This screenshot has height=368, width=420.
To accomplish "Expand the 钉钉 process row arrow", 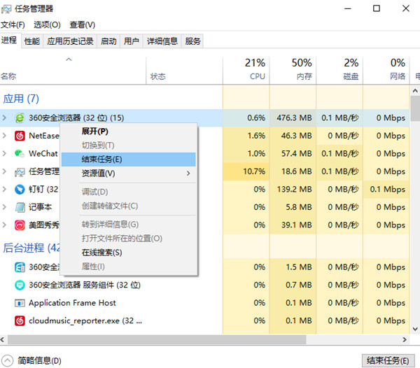I will tap(5, 189).
